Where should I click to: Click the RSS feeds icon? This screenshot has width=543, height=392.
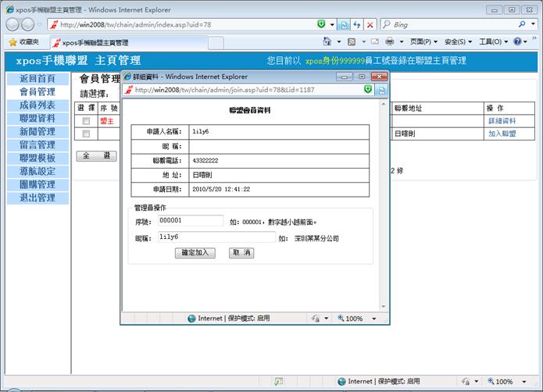pos(352,41)
